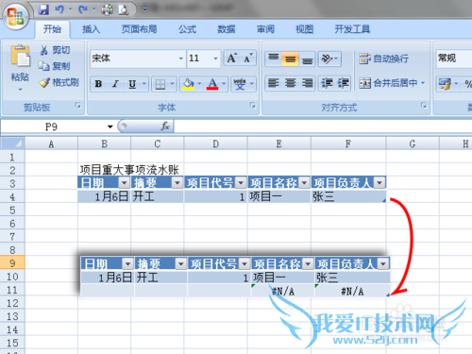Screen dimensions: 472x354
Task: Switch to 插入 tab
Action: (91, 29)
